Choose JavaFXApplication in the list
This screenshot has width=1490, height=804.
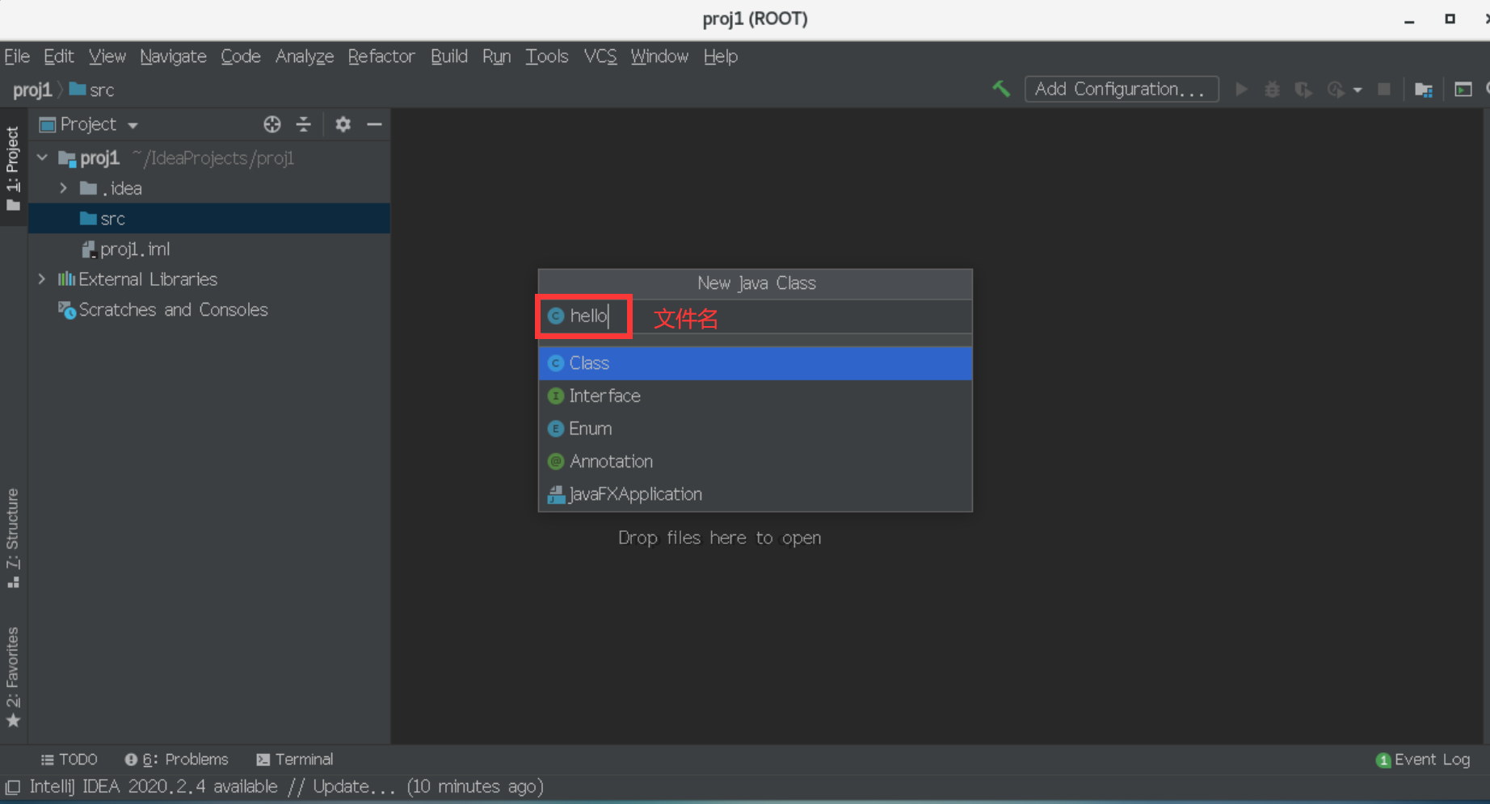tap(756, 494)
